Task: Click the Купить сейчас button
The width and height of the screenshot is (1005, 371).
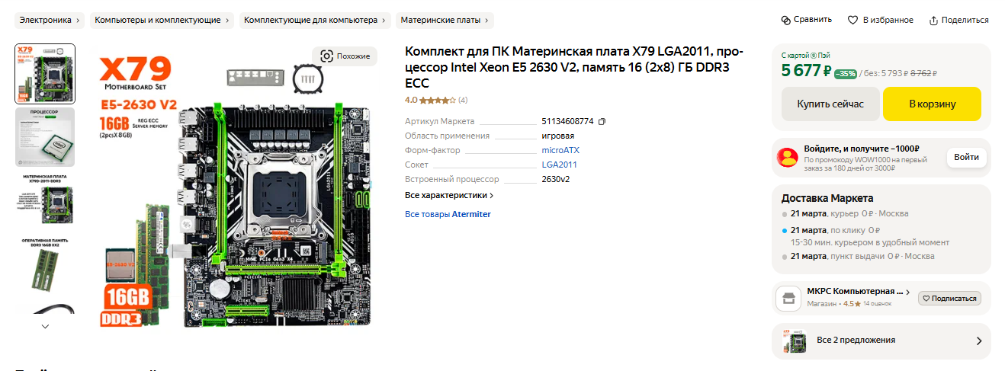Action: pos(830,104)
